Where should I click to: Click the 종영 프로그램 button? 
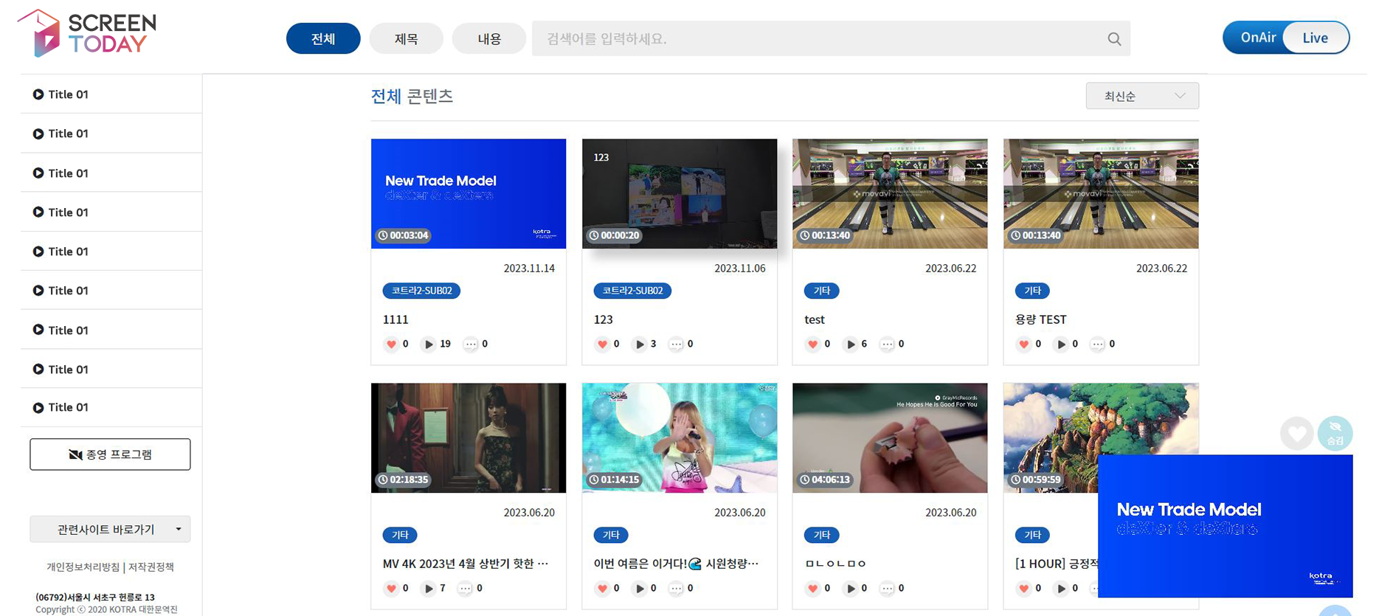(110, 454)
